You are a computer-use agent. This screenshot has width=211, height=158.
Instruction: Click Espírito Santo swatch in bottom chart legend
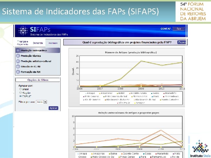[122, 154]
